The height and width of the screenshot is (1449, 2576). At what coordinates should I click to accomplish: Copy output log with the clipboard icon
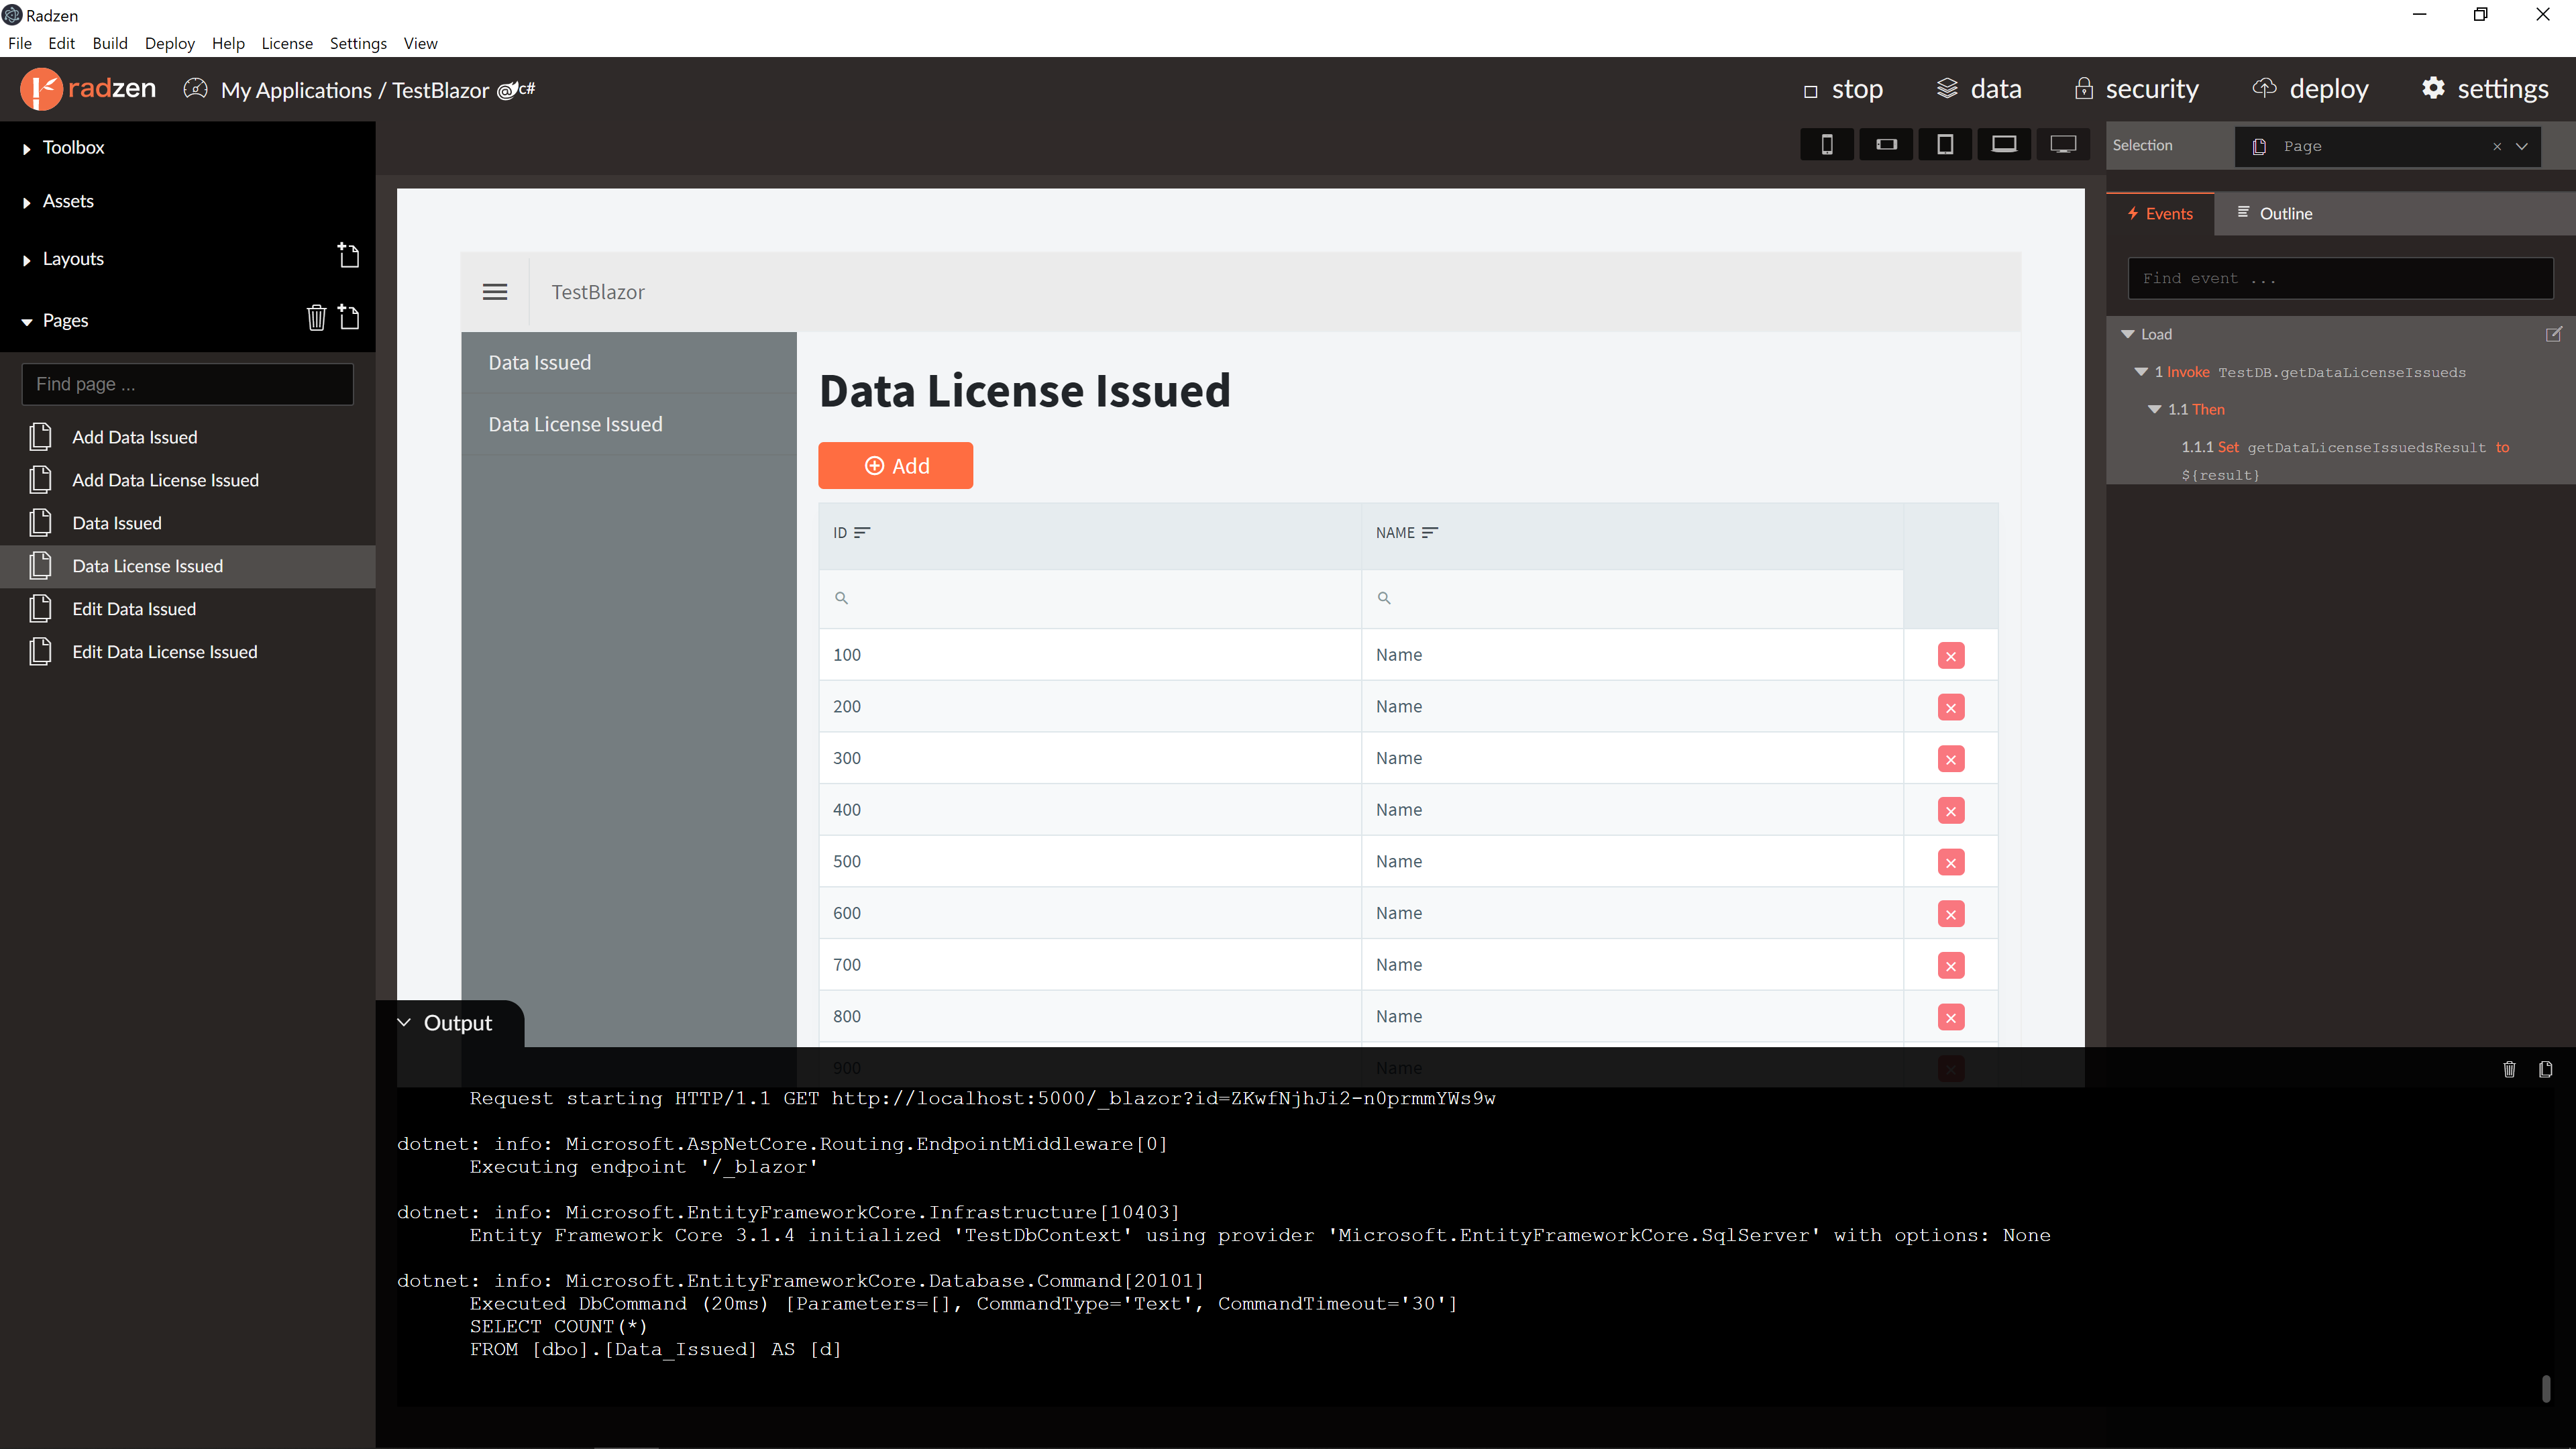(2545, 1070)
